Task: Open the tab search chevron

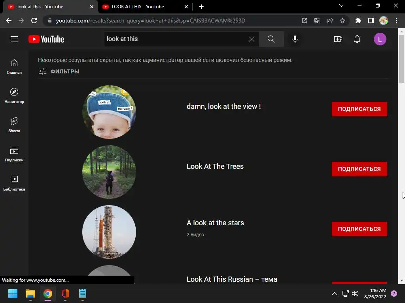Action: [341, 6]
